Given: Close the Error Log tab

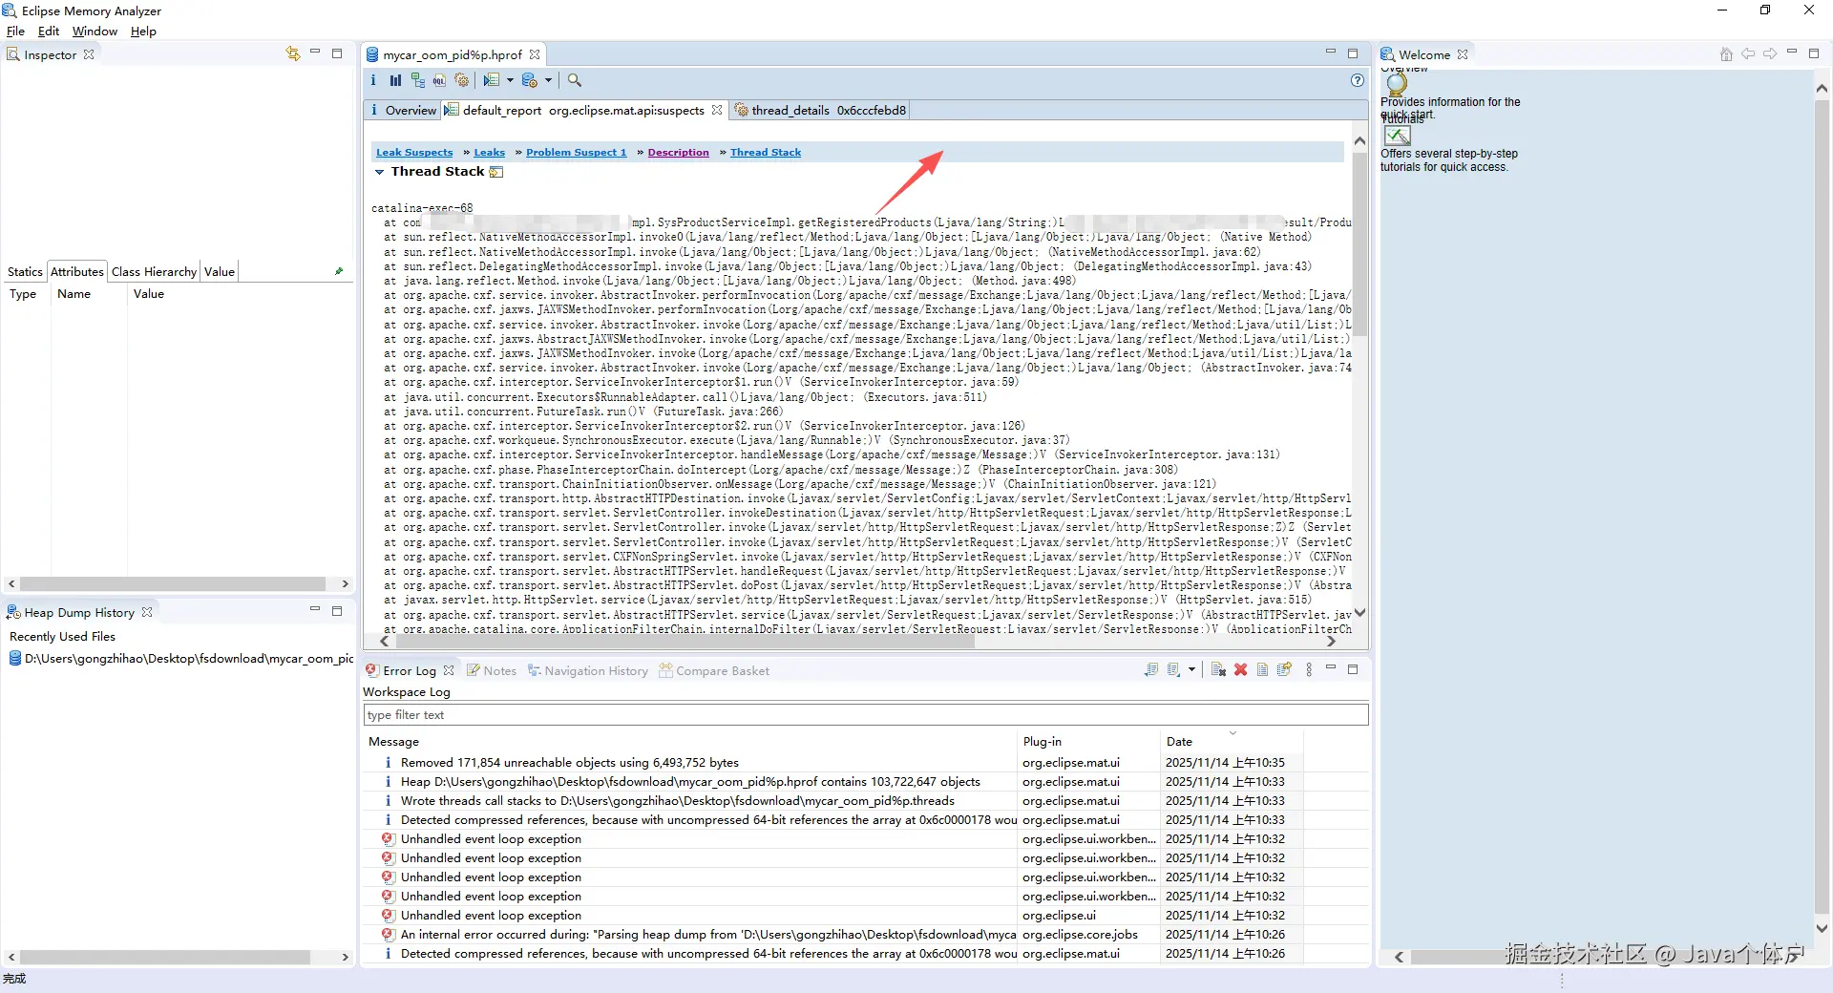Looking at the screenshot, I should 449,670.
